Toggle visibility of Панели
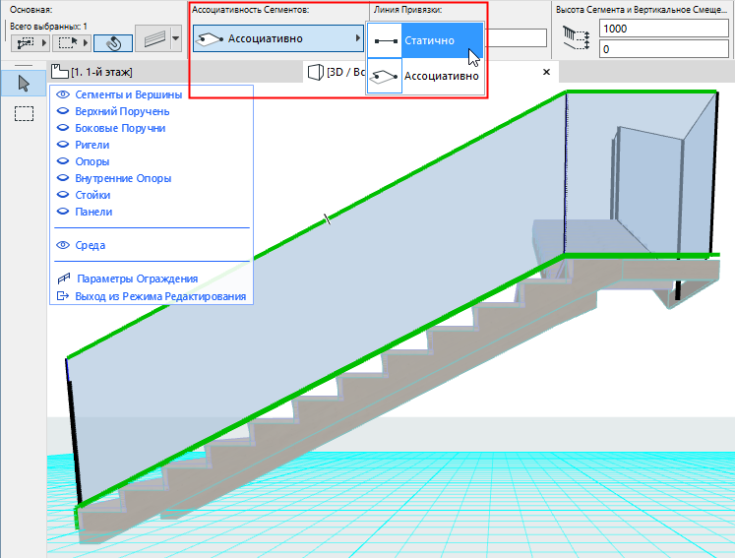 point(64,212)
